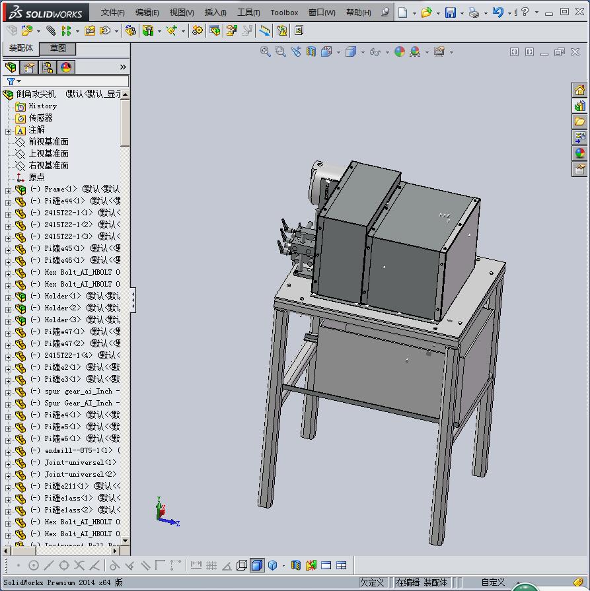This screenshot has width=590, height=591.
Task: Select the 前视基准面 plane
Action: [49, 142]
